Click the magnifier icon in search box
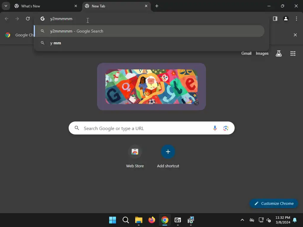The width and height of the screenshot is (303, 227). pyautogui.click(x=77, y=128)
